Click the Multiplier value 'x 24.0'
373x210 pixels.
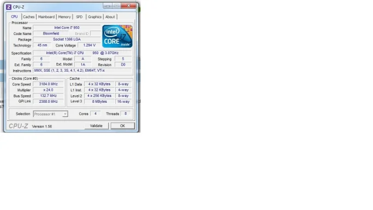tap(48, 90)
